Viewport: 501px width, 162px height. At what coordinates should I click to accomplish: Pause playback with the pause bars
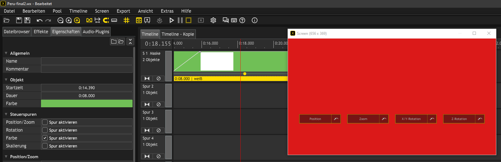180,20
